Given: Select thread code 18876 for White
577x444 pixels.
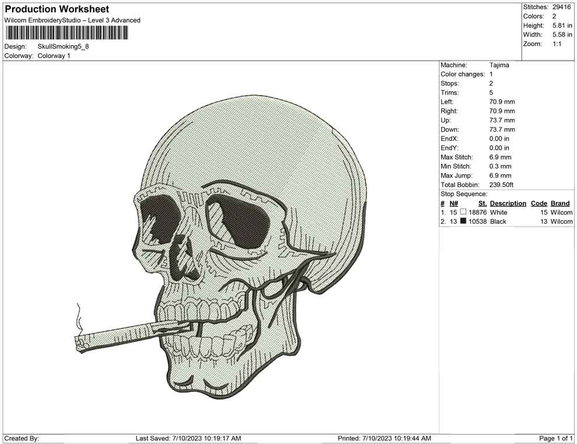Looking at the screenshot, I should click(x=479, y=212).
